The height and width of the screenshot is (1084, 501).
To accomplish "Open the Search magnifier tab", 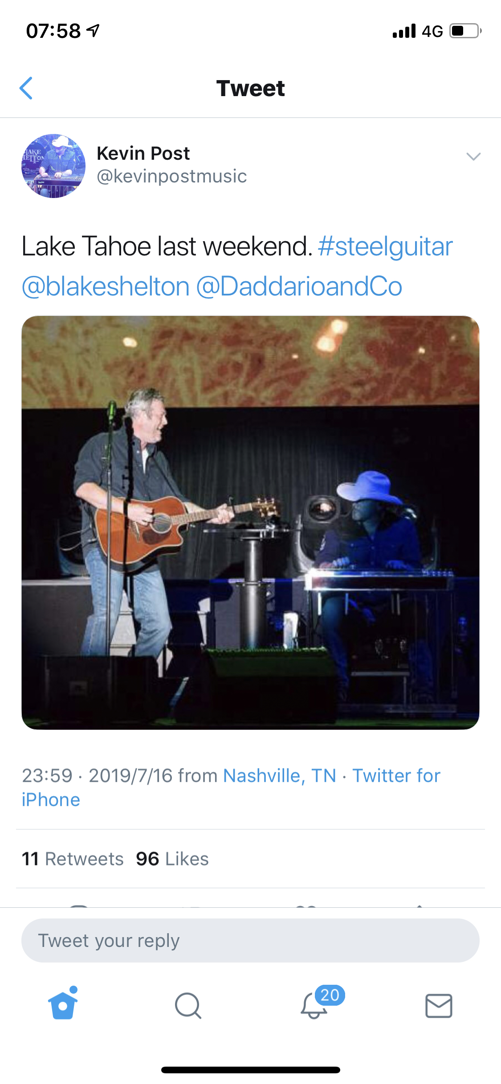I will 188,1005.
